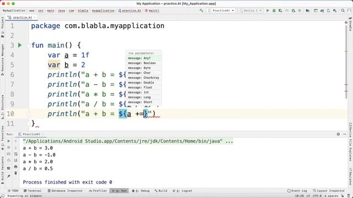Open the Device 1 selector dropdown
The image size is (353, 198).
pos(250,10)
